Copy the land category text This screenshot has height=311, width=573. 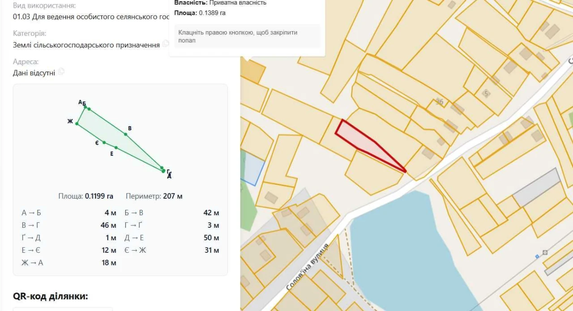(166, 44)
